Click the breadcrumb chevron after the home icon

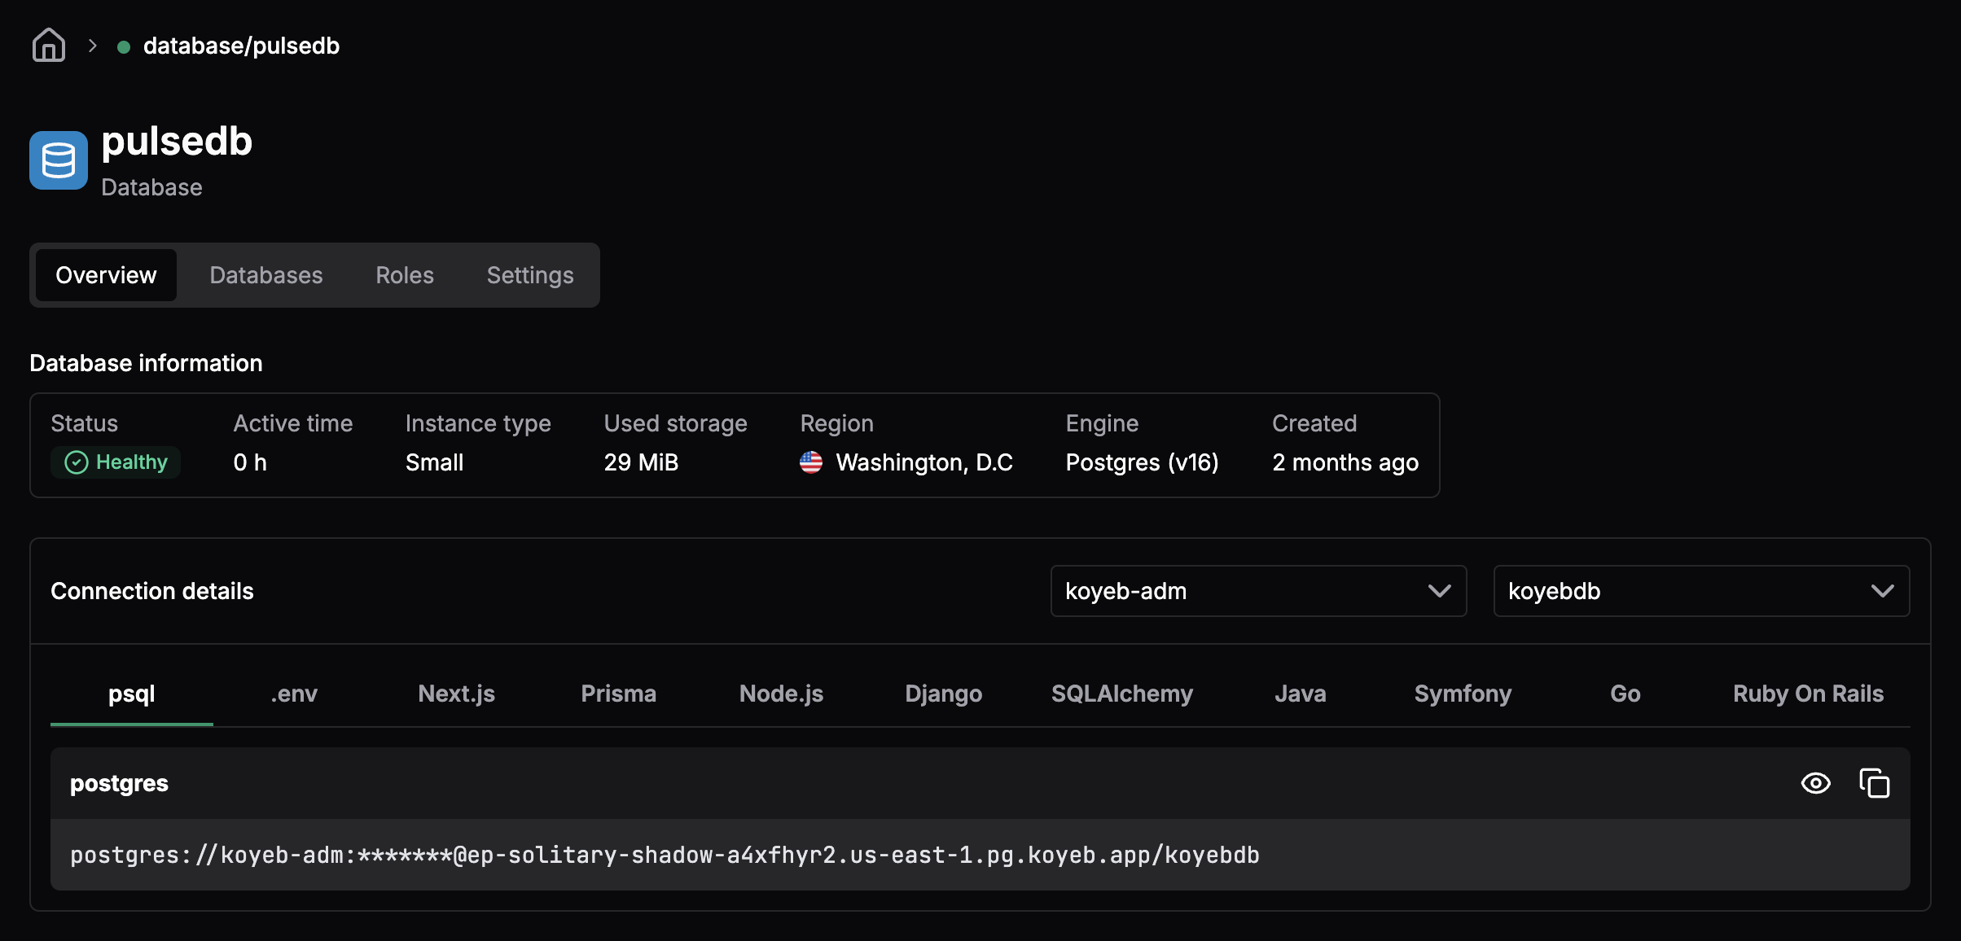coord(92,46)
